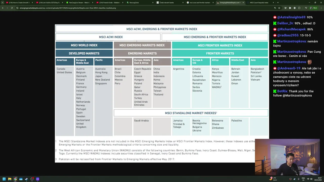The width and height of the screenshot is (324, 182).
Task: Click the site info icon in address bar
Action: 17,8
